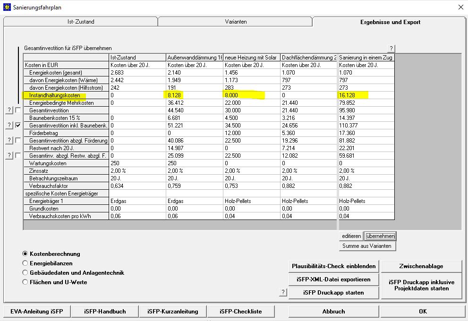Click the help button above the cost table
This screenshot has width=468, height=321.
pos(391,49)
